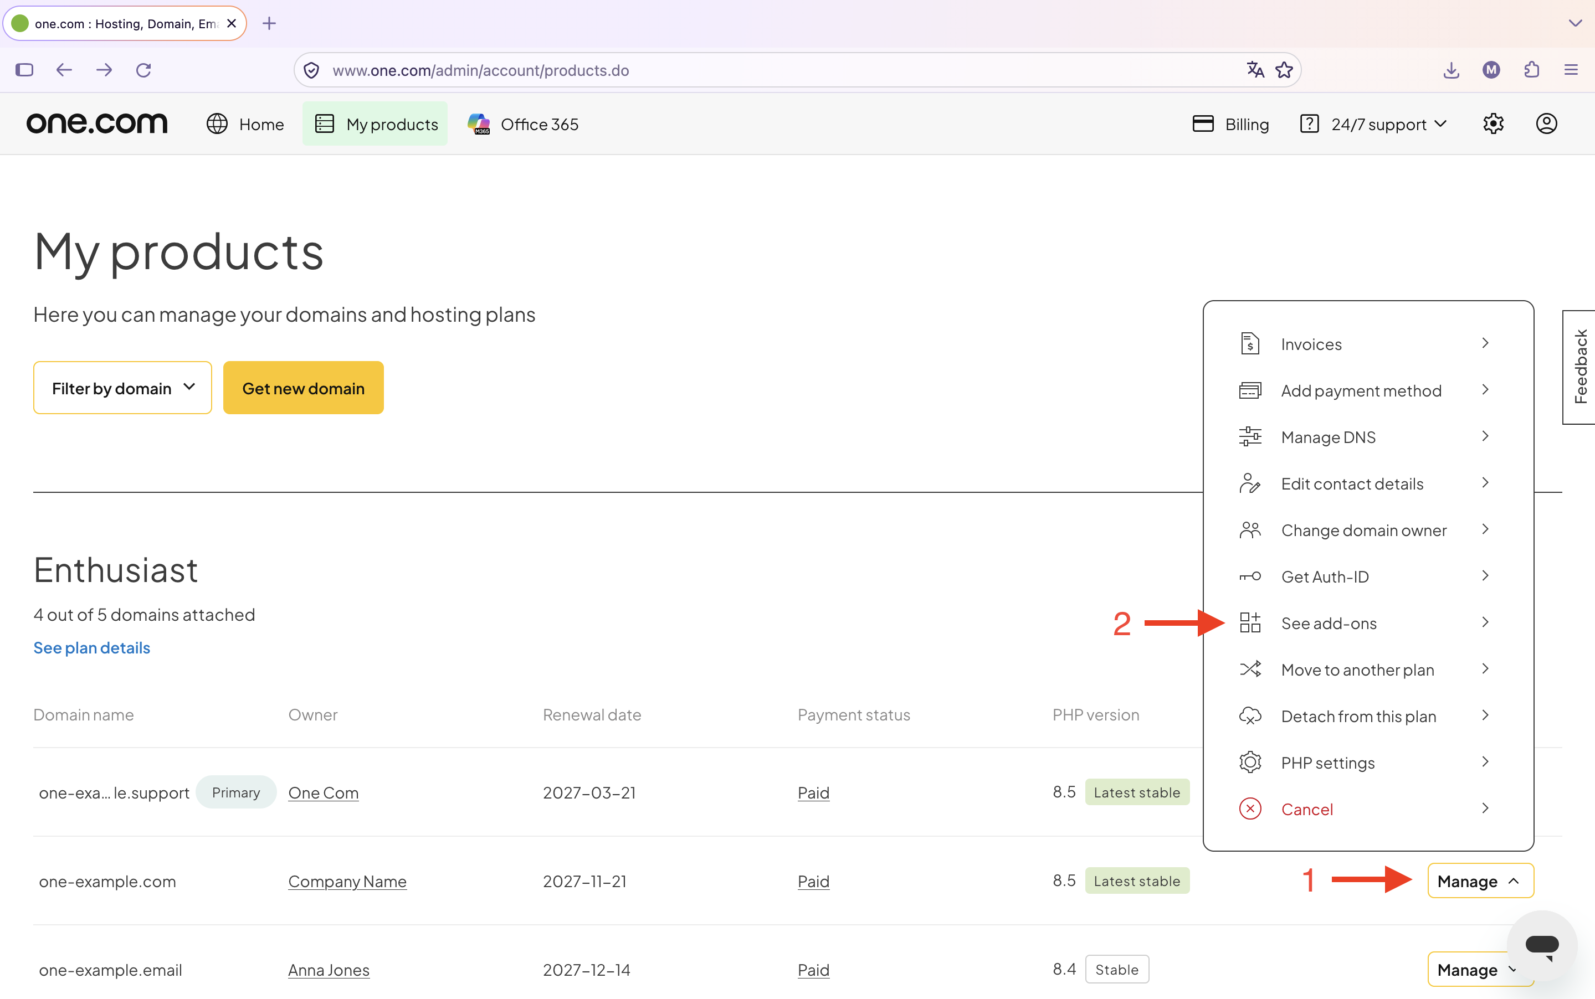
Task: Expand the 24/7 support menu
Action: (x=1374, y=124)
